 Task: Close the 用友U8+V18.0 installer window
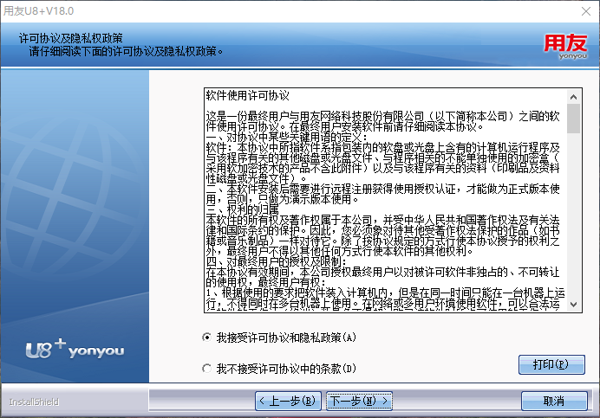tap(586, 11)
